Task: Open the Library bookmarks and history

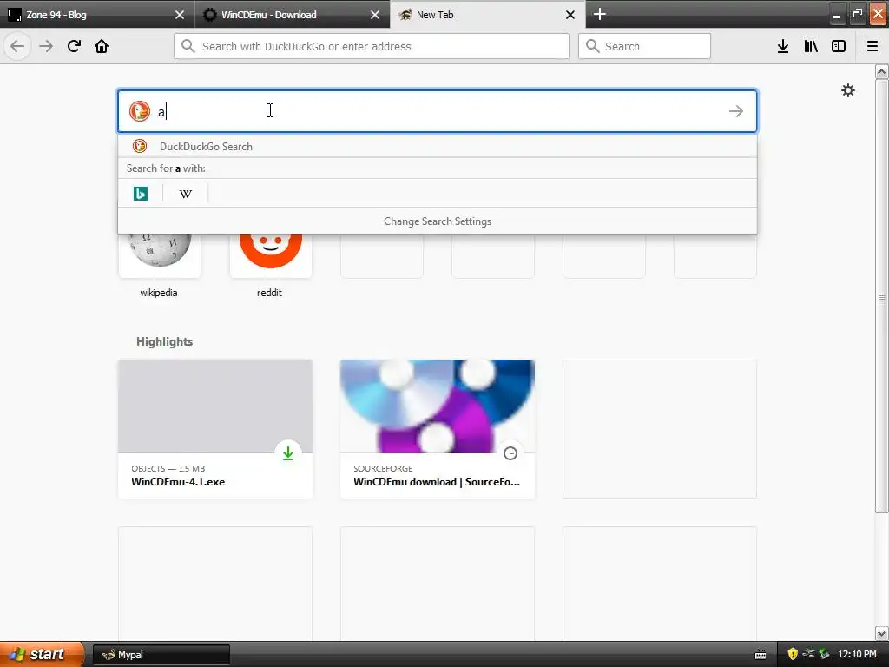Action: [811, 46]
